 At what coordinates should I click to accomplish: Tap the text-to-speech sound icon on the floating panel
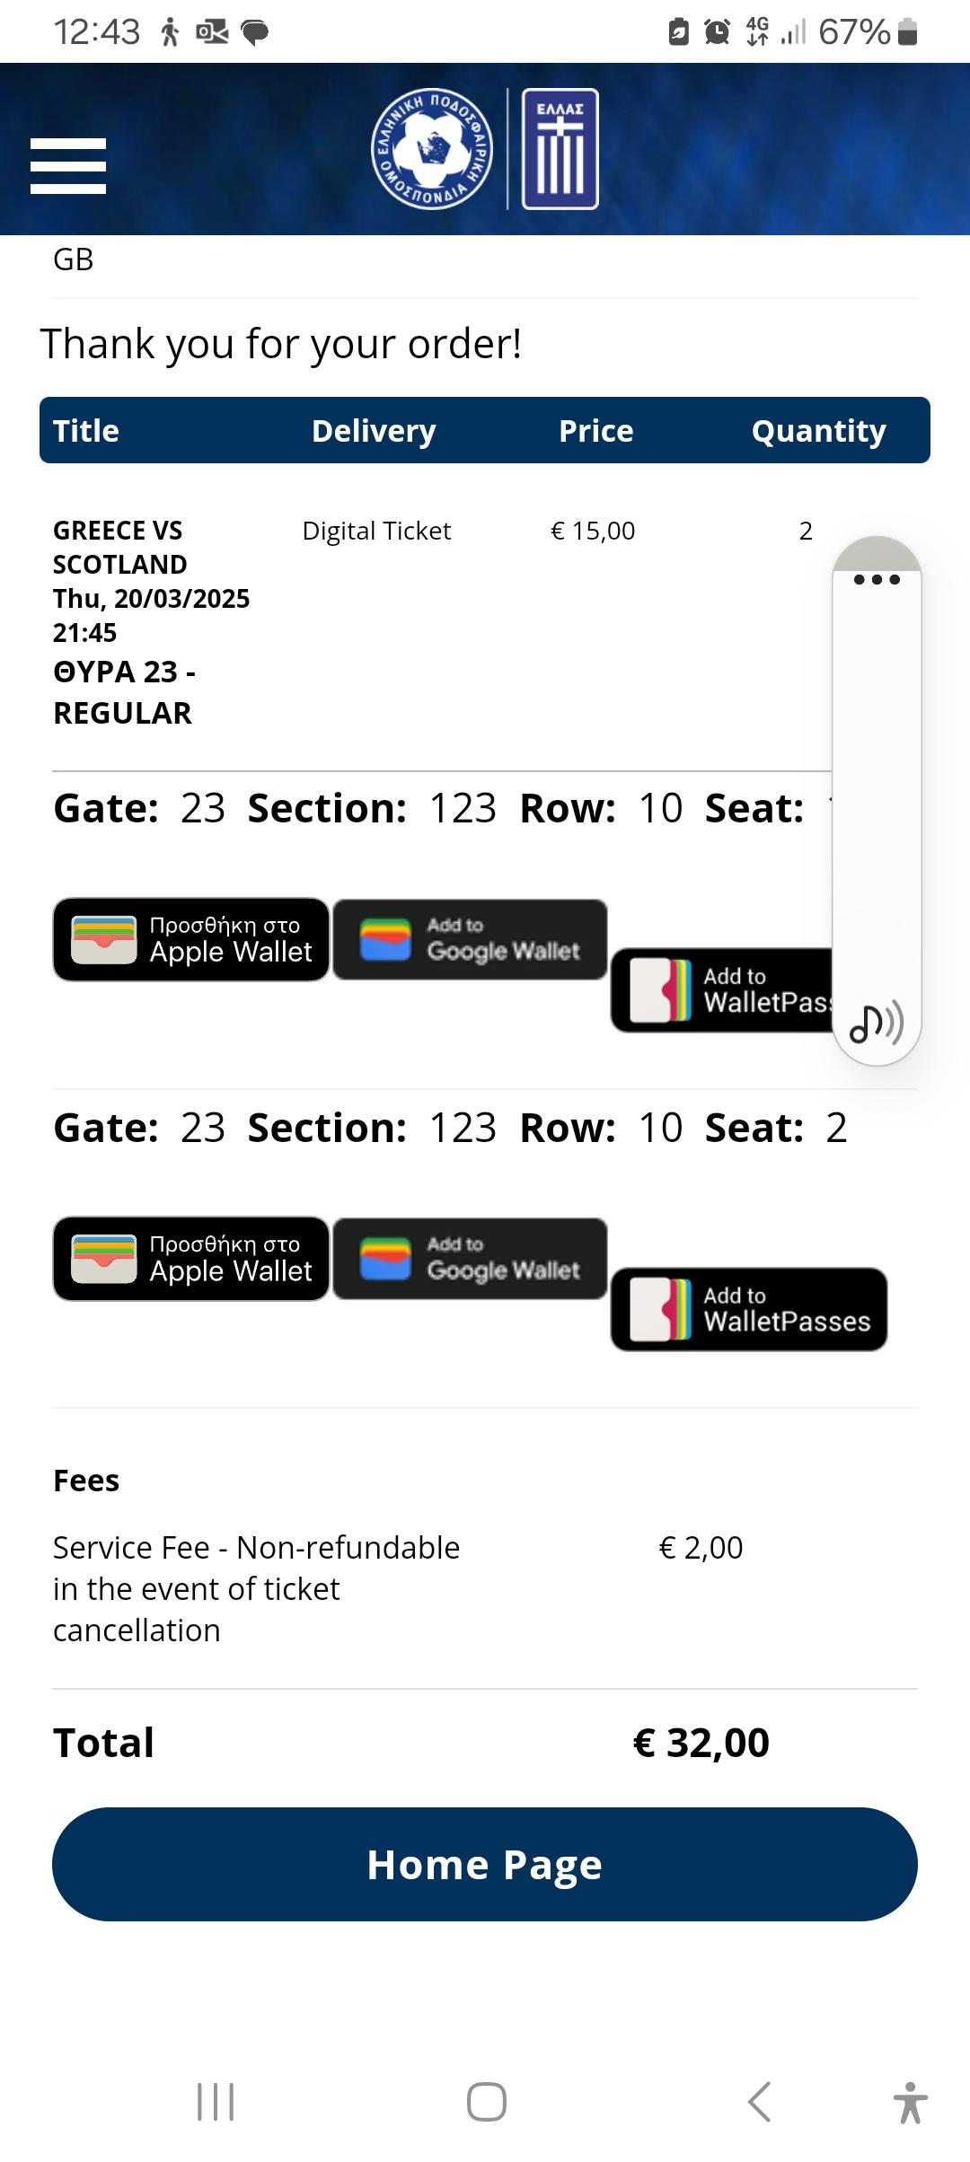[x=875, y=1024]
